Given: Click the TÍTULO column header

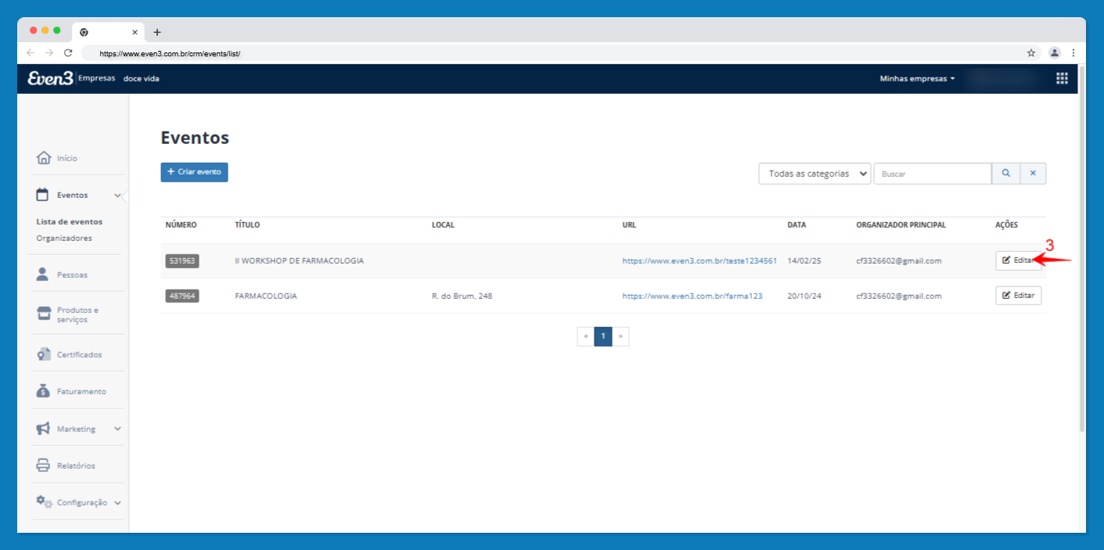Looking at the screenshot, I should click(247, 225).
